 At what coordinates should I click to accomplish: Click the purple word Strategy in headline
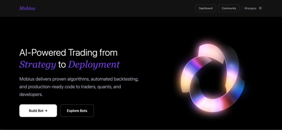click(x=38, y=64)
